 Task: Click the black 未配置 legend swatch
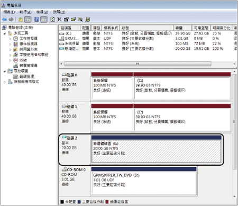click(62, 202)
